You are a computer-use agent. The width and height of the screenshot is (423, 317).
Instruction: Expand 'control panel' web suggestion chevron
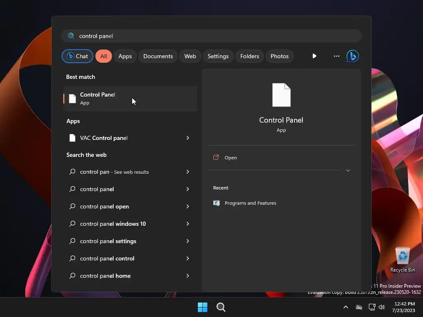pos(188,189)
